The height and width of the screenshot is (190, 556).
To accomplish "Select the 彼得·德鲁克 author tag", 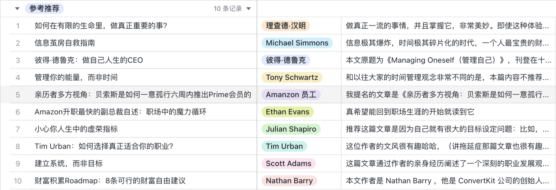I will click(285, 61).
